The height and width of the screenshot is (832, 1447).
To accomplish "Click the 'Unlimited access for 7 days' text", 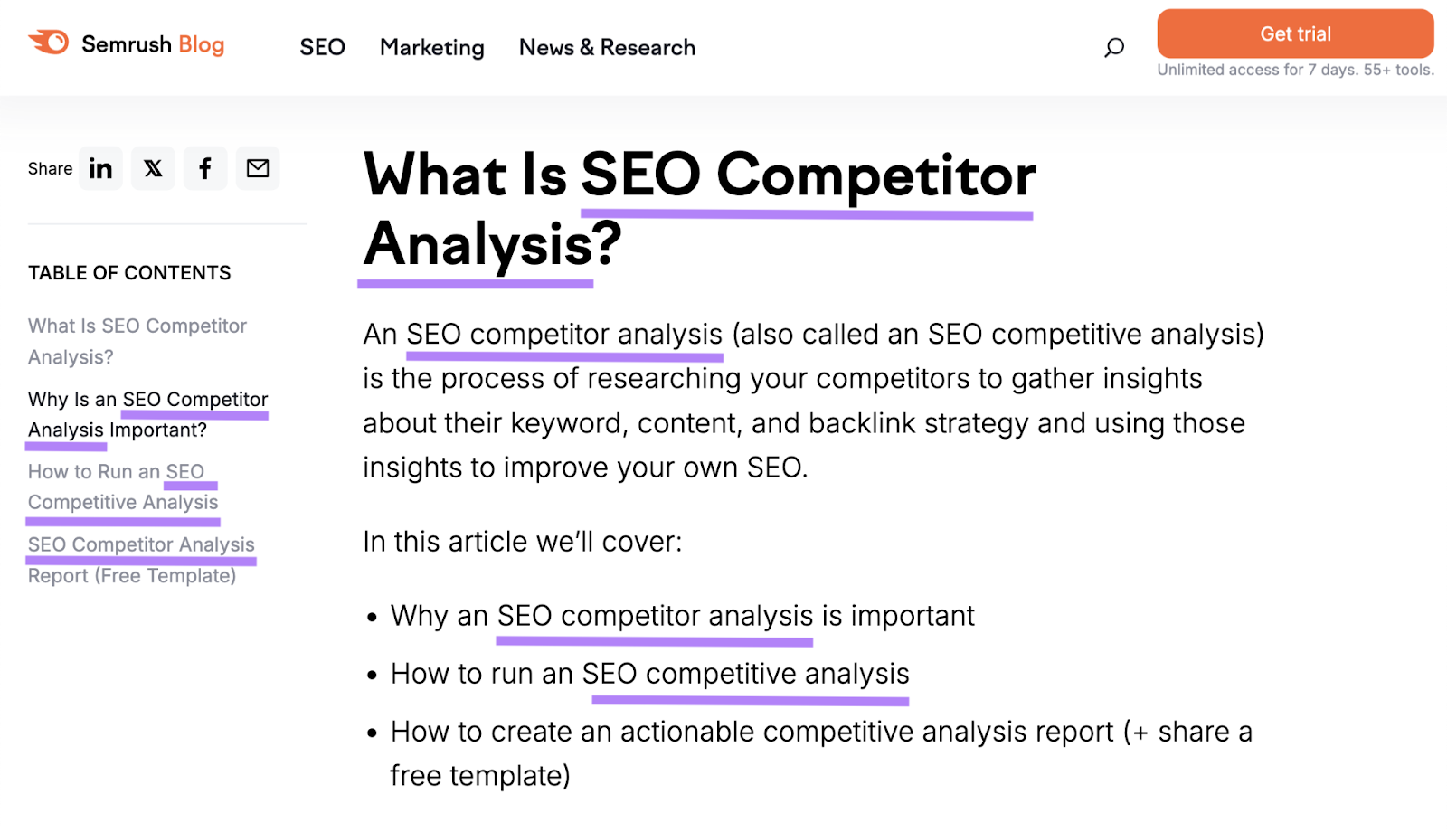I will (1295, 70).
